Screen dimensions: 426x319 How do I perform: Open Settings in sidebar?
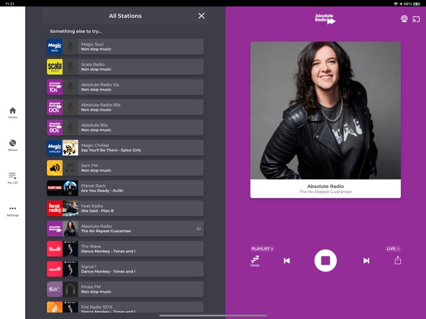tap(13, 211)
